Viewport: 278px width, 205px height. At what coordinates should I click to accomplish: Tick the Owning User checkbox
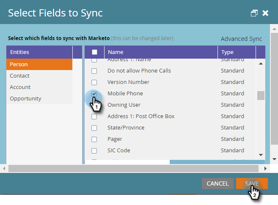(94, 105)
